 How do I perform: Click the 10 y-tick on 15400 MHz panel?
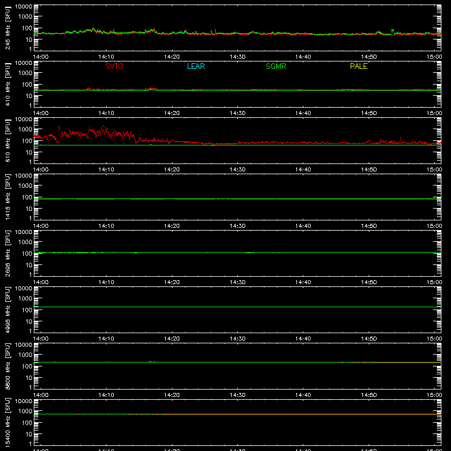[29, 434]
